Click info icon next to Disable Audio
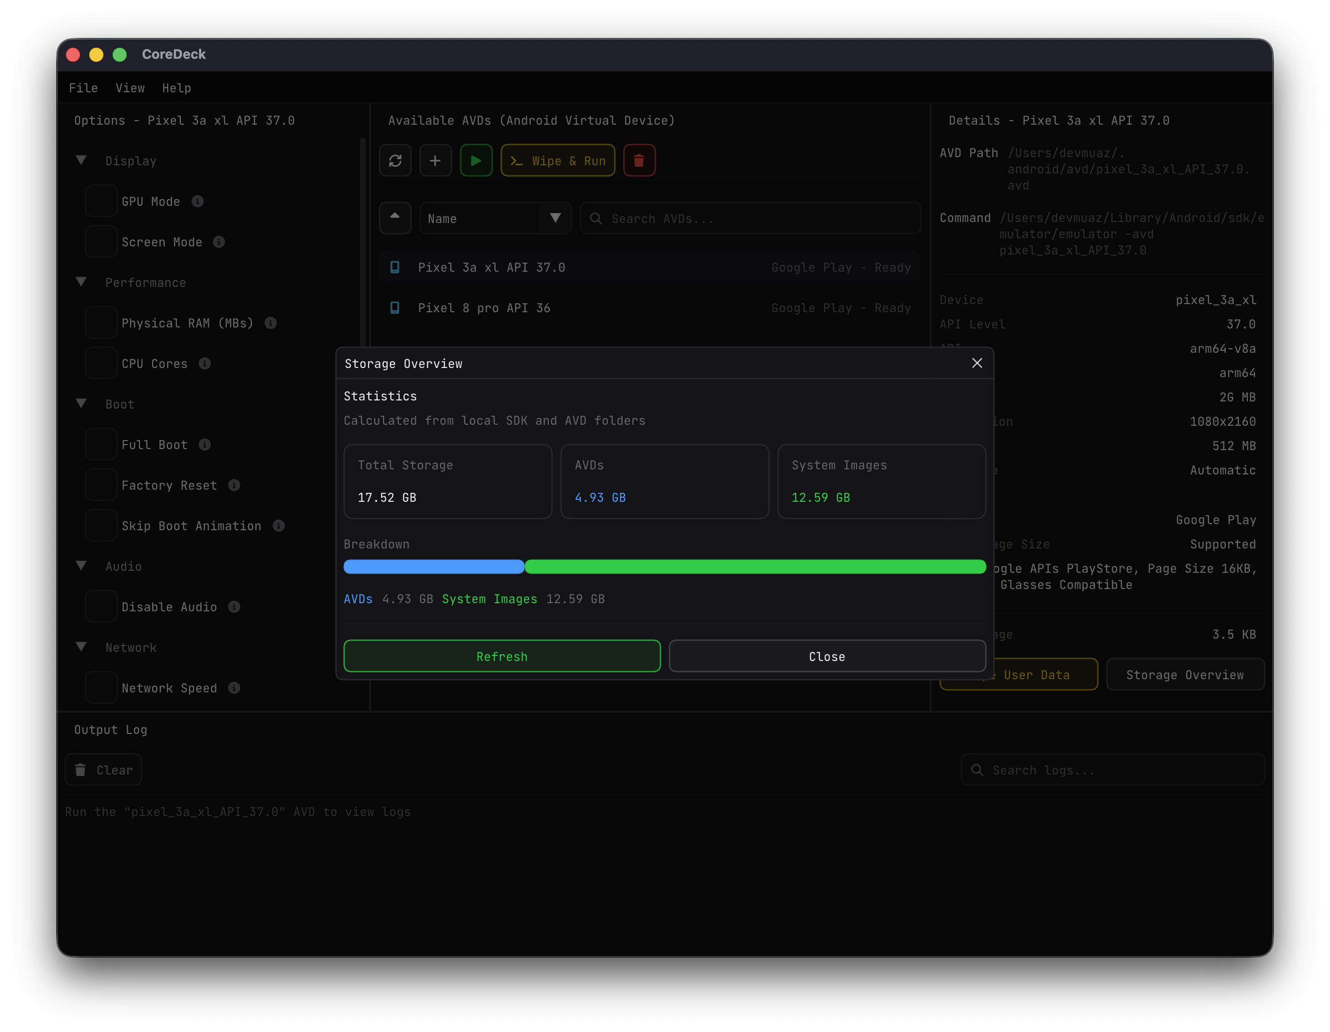The height and width of the screenshot is (1032, 1330). pyautogui.click(x=235, y=607)
